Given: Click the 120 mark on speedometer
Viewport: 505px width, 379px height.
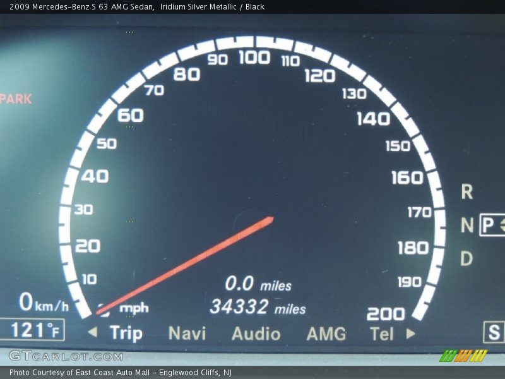Looking at the screenshot, I should point(320,76).
